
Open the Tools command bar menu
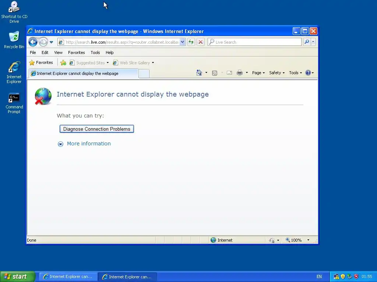[295, 73]
